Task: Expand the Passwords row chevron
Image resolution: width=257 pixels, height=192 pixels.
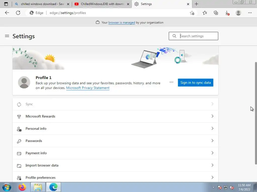Action: pos(212,140)
